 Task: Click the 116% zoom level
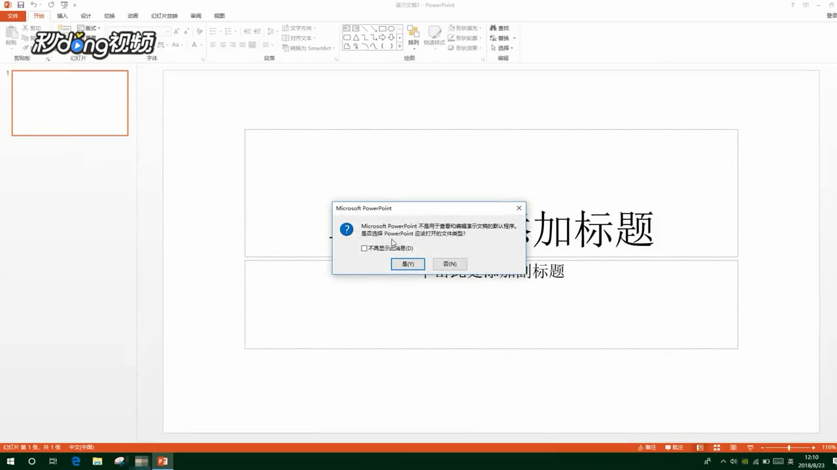point(828,448)
